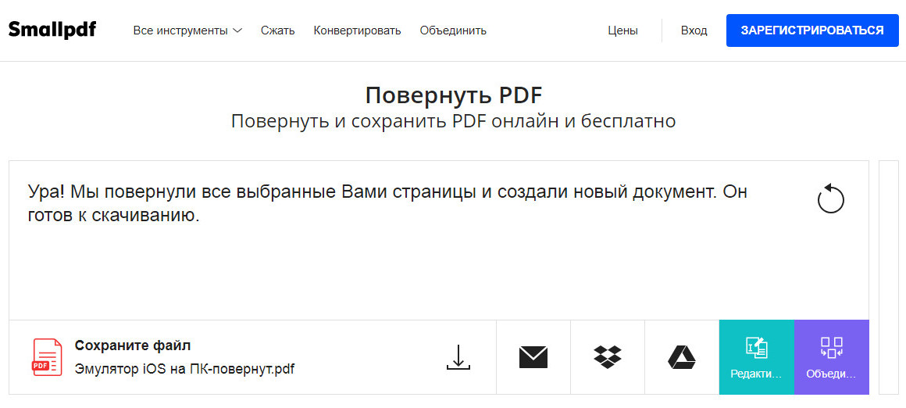This screenshot has height=408, width=906.
Task: Open the Объединить menu item
Action: (453, 30)
